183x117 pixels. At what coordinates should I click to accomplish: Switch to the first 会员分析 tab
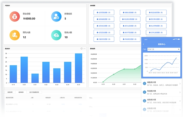pos(10,92)
